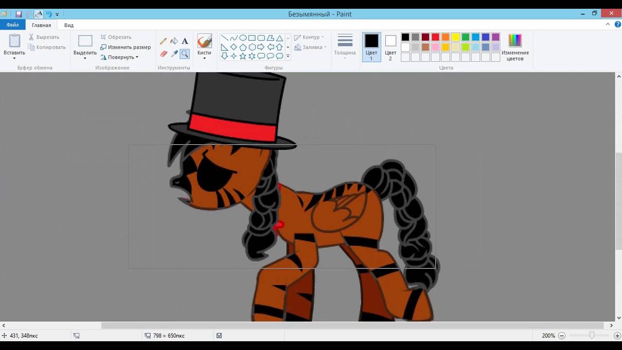The width and height of the screenshot is (622, 350).
Task: Choose the oval shape
Action: coord(243,38)
